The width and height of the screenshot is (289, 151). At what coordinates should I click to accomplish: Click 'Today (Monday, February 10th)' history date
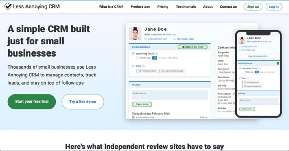151,114
